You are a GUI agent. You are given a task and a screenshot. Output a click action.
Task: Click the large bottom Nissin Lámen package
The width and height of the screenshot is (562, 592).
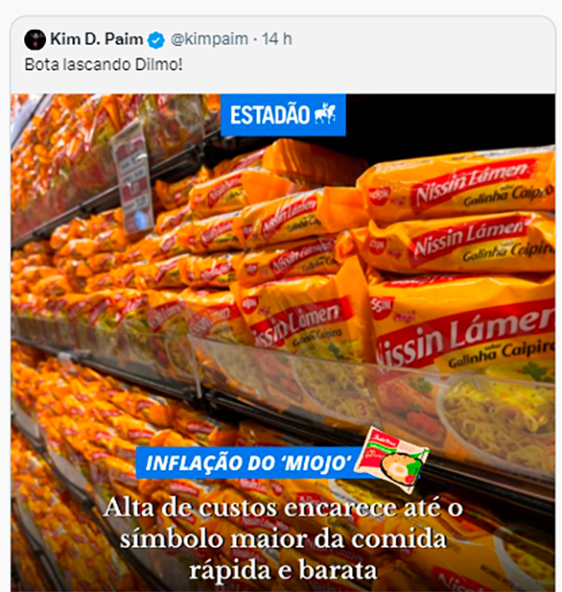[x=462, y=326]
